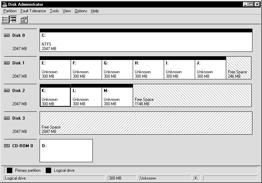The width and height of the screenshot is (262, 183).
Task: Select logical drive F:
Action: (86, 68)
